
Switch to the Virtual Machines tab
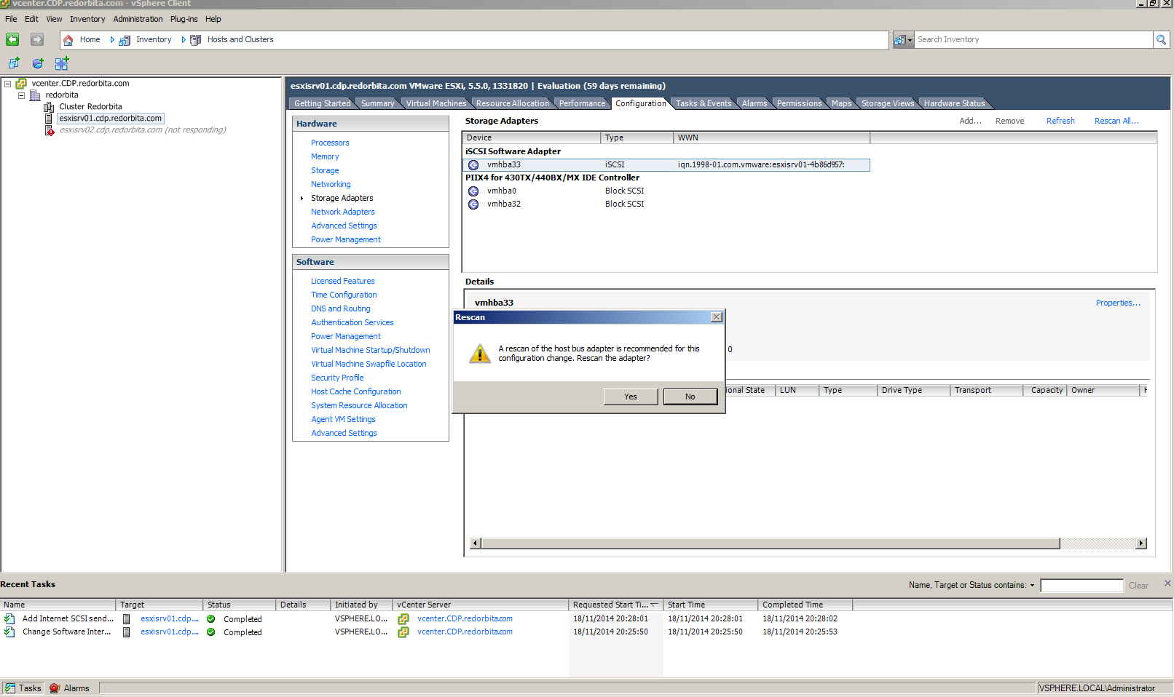point(436,103)
